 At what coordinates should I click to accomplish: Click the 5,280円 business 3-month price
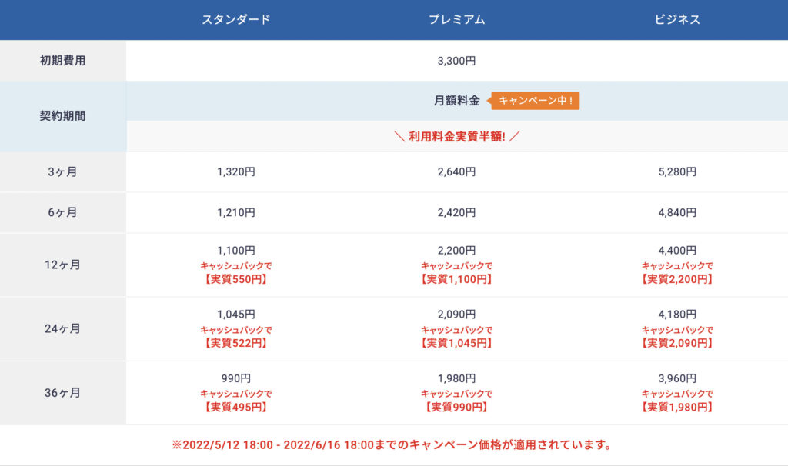tap(677, 171)
